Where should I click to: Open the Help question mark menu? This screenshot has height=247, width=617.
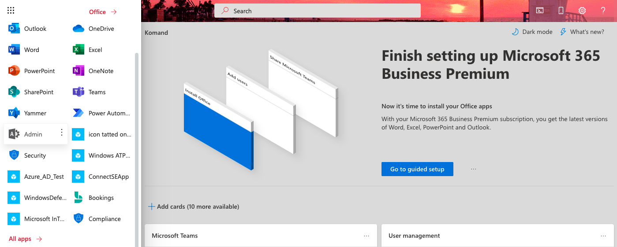(x=603, y=11)
